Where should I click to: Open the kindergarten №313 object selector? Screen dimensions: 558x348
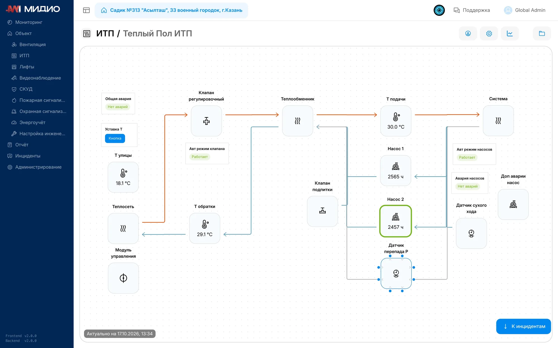pyautogui.click(x=171, y=10)
